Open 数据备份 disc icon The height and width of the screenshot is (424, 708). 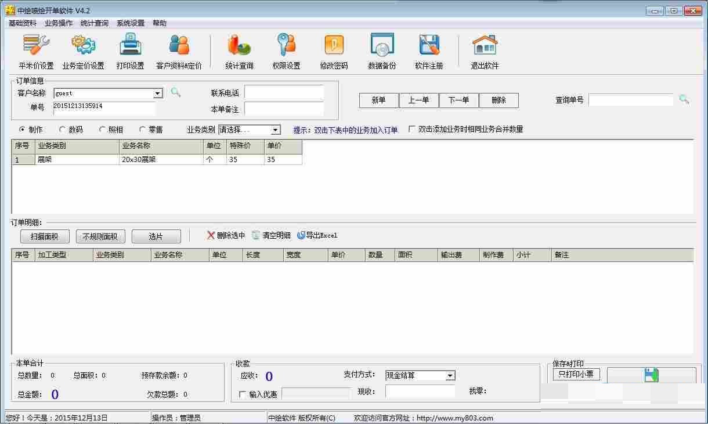(x=382, y=45)
